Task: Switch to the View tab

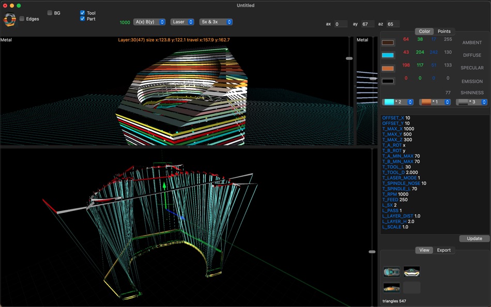Action: [x=424, y=250]
